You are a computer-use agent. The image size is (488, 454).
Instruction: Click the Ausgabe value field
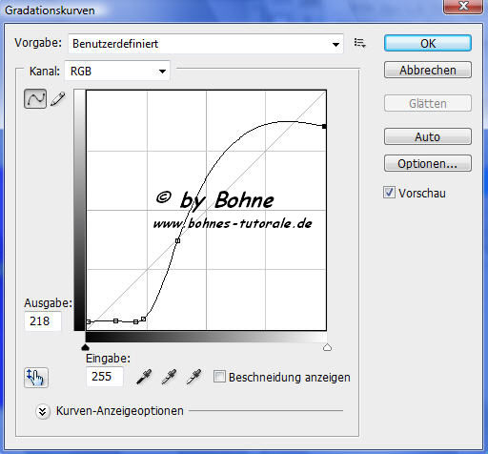[43, 321]
